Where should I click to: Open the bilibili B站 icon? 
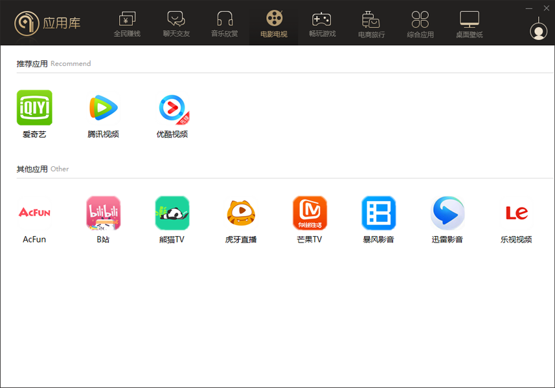pos(104,213)
